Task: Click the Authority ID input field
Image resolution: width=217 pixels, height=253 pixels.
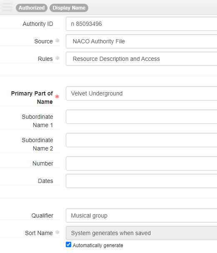Action: 141,24
